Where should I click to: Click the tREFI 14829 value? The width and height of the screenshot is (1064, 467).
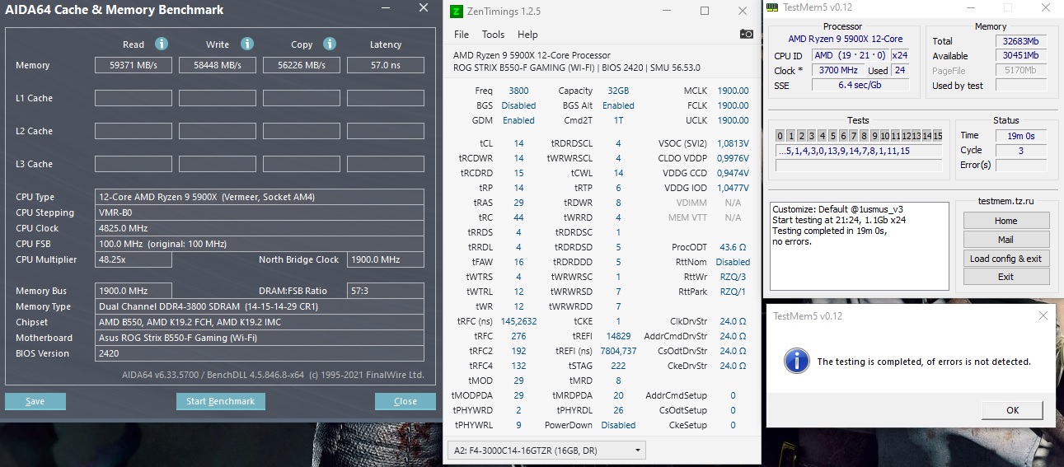pyautogui.click(x=618, y=336)
